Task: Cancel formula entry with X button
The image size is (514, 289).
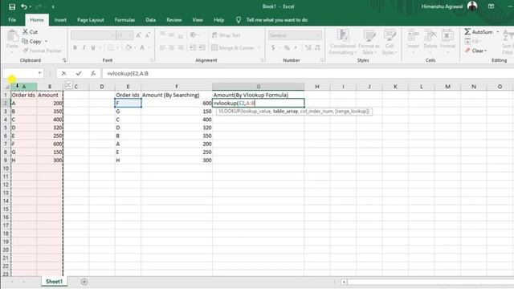Action: 63,73
